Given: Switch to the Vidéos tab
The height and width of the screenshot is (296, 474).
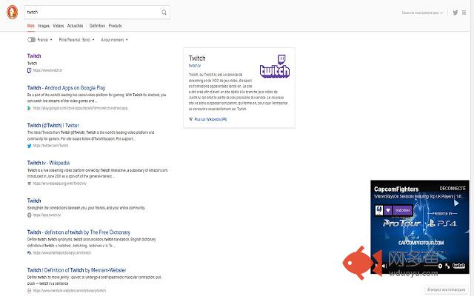Looking at the screenshot, I should [x=59, y=26].
